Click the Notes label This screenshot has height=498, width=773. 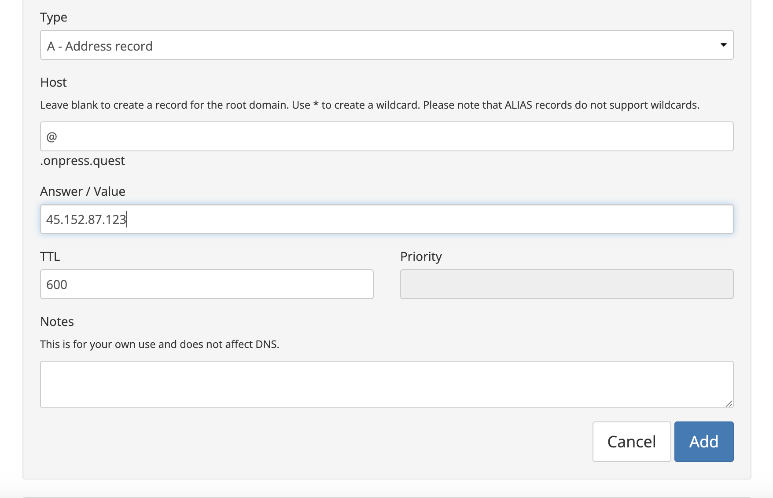(57, 322)
